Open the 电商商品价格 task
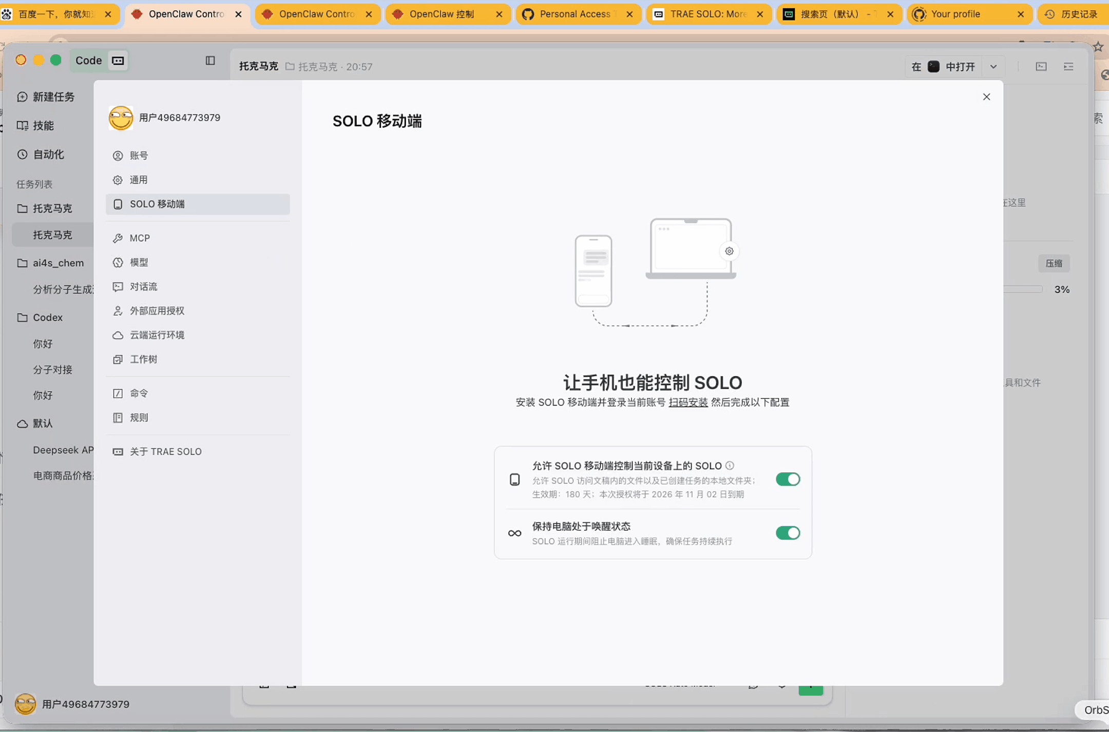This screenshot has width=1109, height=732. [x=63, y=476]
